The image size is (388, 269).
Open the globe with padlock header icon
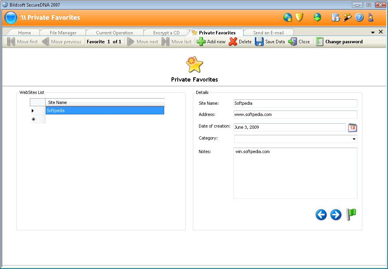point(287,17)
